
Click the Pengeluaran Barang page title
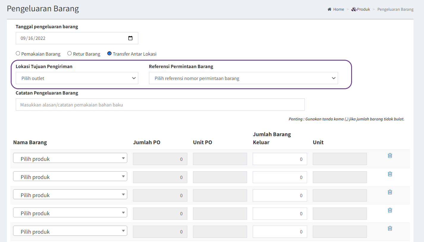click(x=43, y=9)
